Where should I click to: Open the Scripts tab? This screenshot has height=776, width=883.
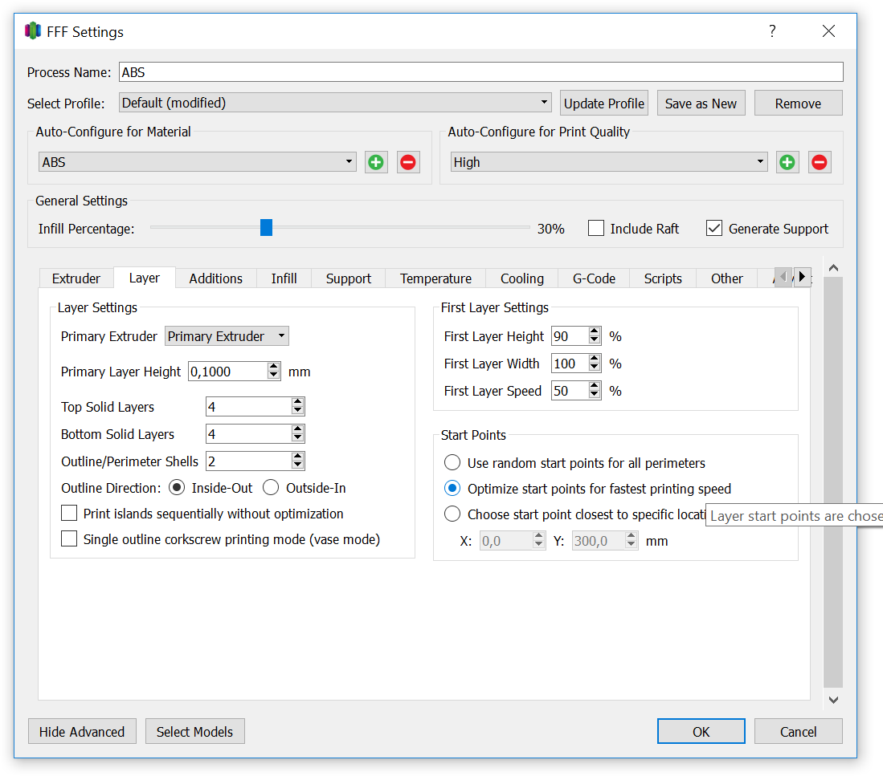click(663, 278)
